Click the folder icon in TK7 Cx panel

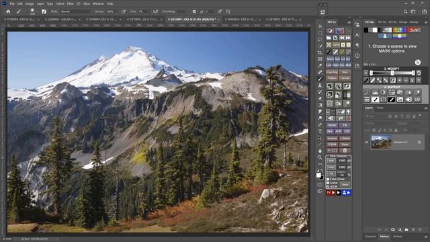coord(329,38)
